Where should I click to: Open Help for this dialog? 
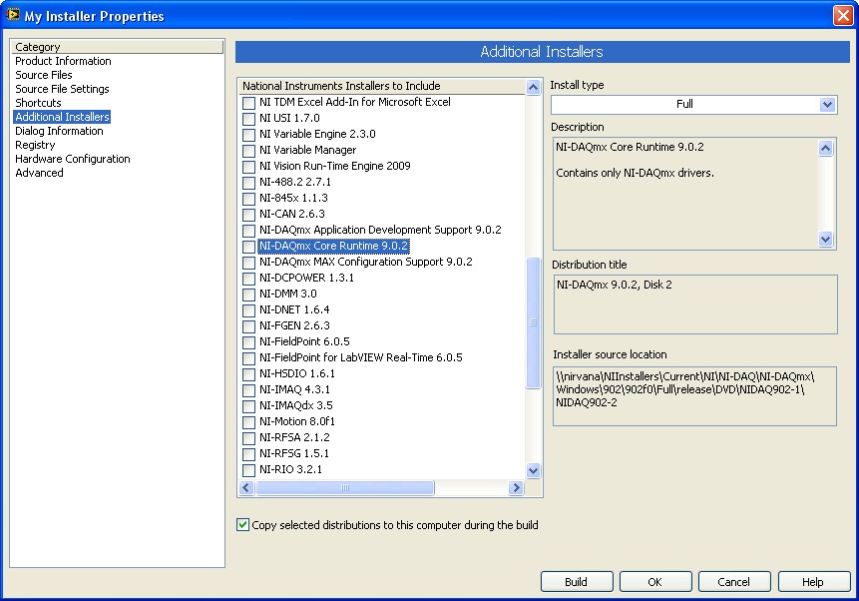[x=813, y=582]
